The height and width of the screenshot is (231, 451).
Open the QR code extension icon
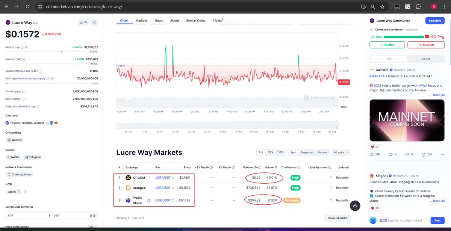coord(407,7)
